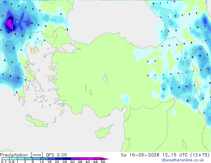Click legend label "25" under color bar
The width and height of the screenshot is (211, 163).
pos(65,162)
